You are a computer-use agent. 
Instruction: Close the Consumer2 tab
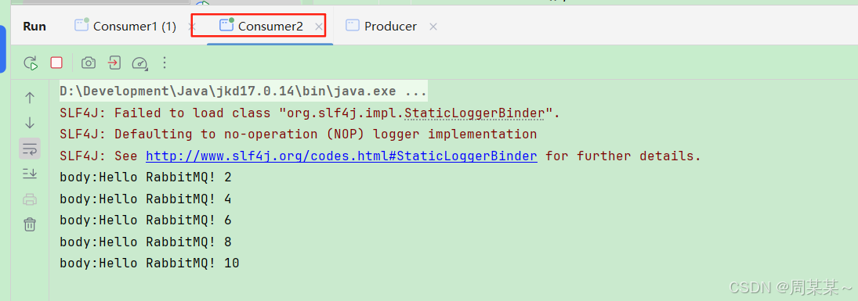click(319, 27)
